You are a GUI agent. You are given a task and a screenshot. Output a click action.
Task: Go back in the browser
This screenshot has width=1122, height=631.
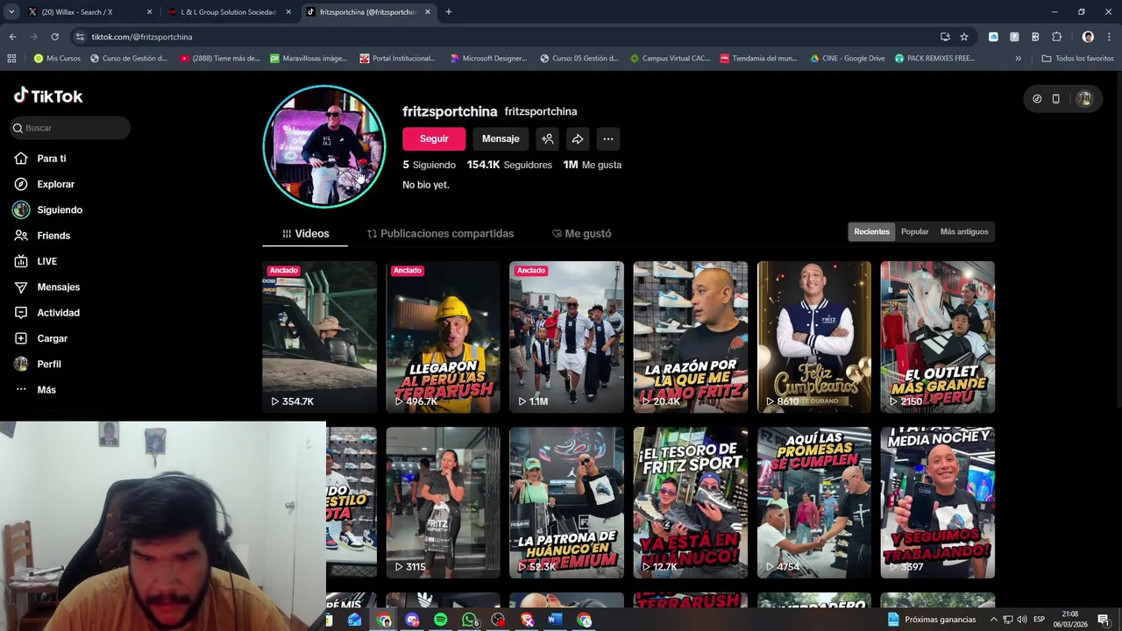pos(12,37)
